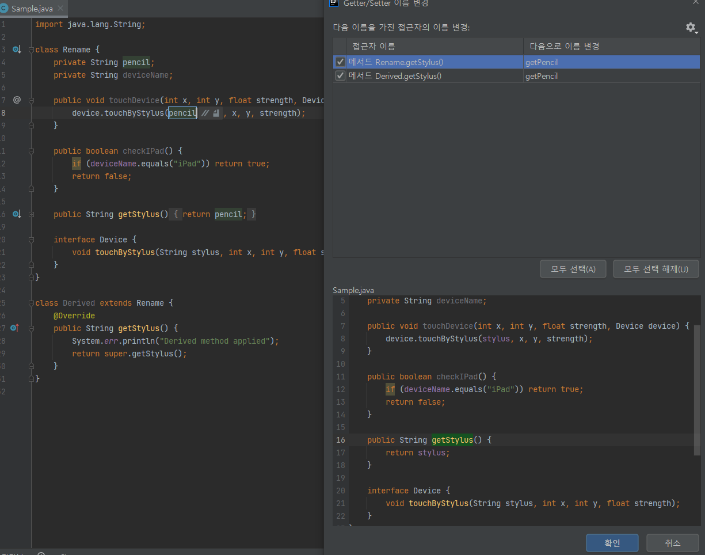705x555 pixels.
Task: Click touchByStylus in editor interface Device
Action: point(125,253)
